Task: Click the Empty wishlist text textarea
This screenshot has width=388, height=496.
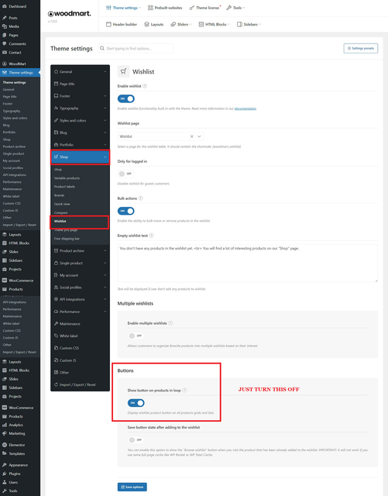Action: [x=248, y=263]
